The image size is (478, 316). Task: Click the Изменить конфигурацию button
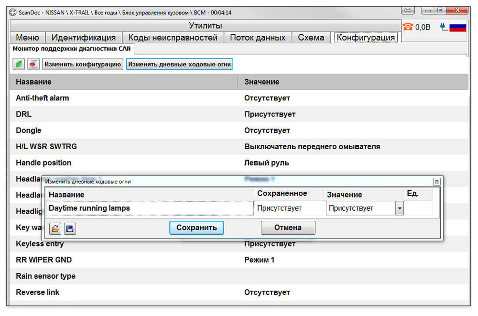pos(83,64)
